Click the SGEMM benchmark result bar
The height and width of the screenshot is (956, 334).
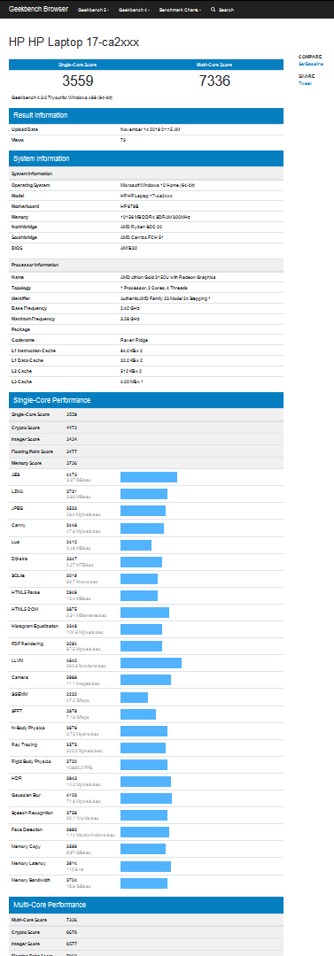135,697
